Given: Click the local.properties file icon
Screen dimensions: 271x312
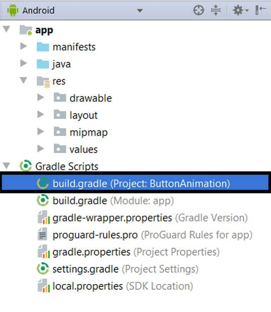Looking at the screenshot, I should click(43, 286).
